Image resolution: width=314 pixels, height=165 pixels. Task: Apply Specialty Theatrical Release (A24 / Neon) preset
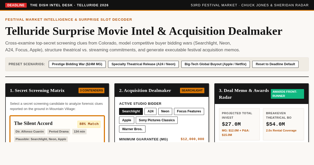(x=143, y=64)
